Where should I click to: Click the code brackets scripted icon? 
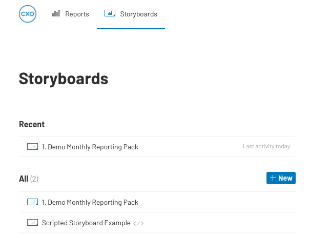138,223
